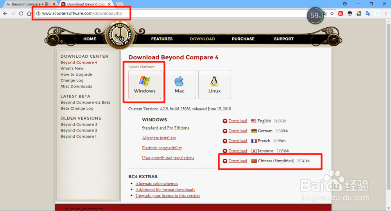Image resolution: width=391 pixels, height=211 pixels.
Task: Open the DOWNLOAD navigation item
Action: (x=203, y=39)
